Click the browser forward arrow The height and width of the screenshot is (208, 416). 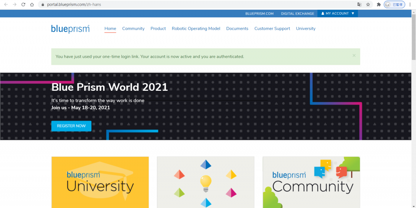click(x=15, y=4)
